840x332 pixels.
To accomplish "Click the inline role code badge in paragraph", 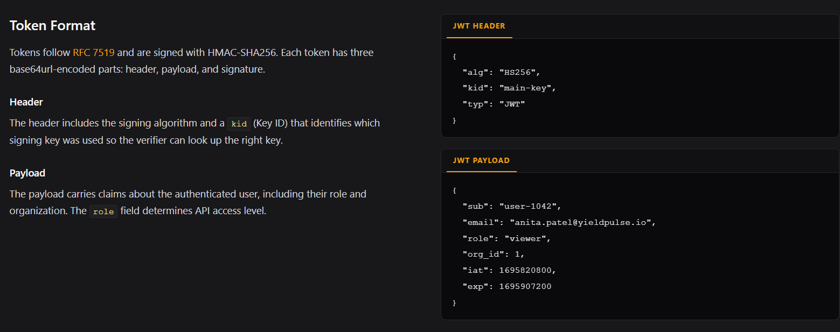I will (x=103, y=211).
